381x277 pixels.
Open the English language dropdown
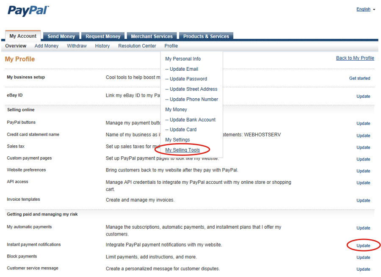click(x=366, y=9)
